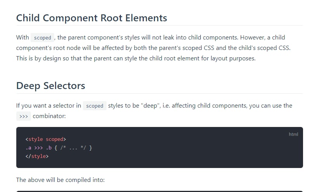317x192 pixels.
Task: Click the Deep Selectors heading
Action: (x=50, y=86)
